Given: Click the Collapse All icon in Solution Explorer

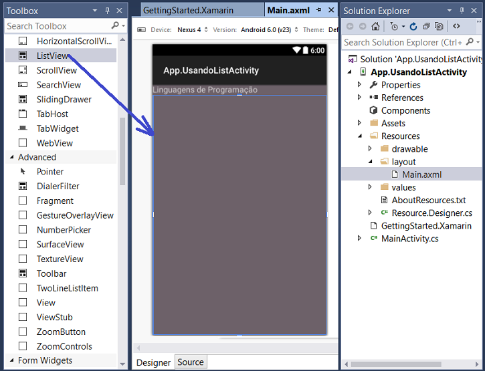Looking at the screenshot, I should [x=426, y=26].
